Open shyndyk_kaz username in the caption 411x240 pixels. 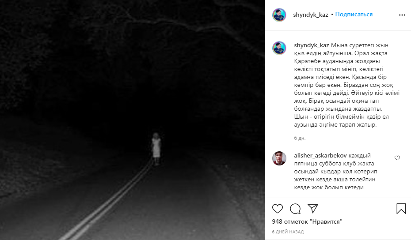pyautogui.click(x=312, y=45)
